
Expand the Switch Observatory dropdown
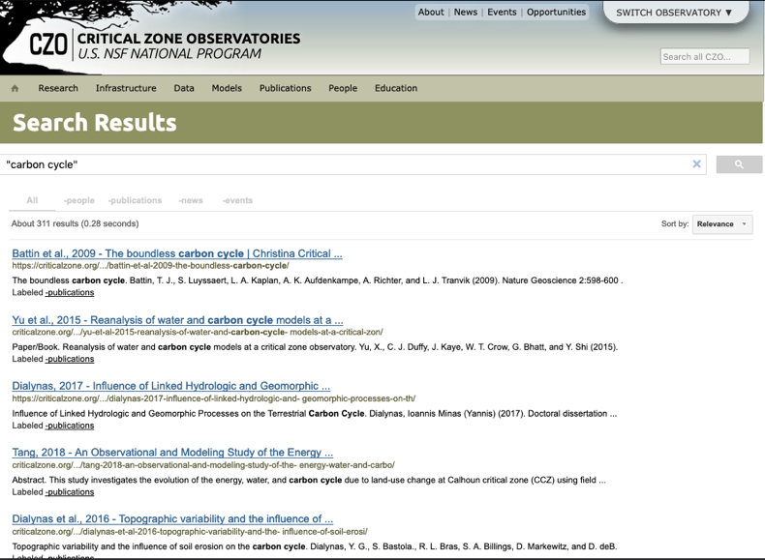(675, 13)
